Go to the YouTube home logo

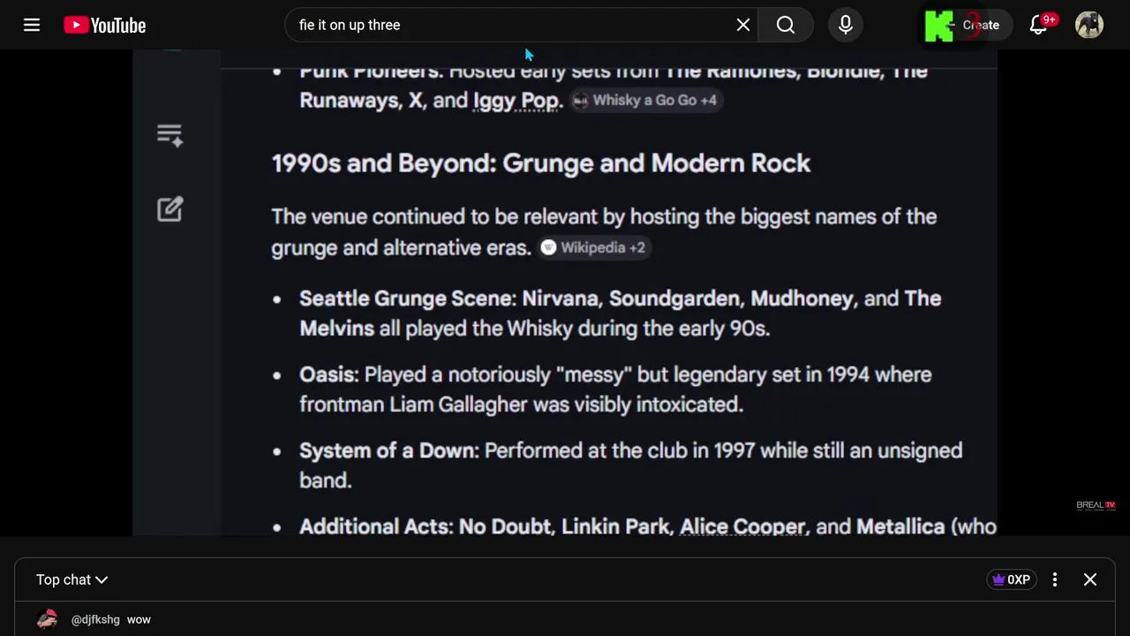[105, 25]
